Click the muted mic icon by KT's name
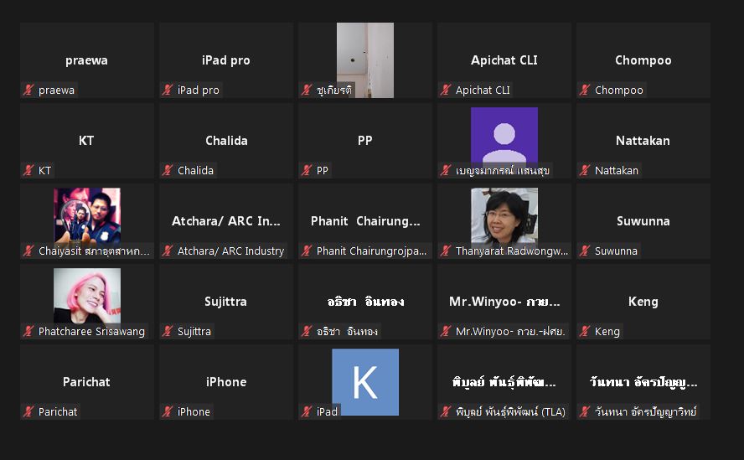 (28, 170)
